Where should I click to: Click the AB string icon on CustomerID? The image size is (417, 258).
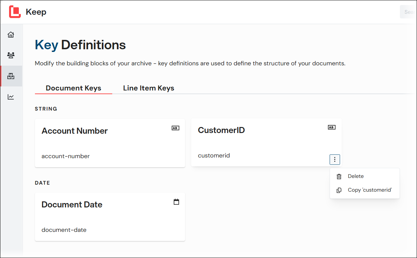(332, 127)
